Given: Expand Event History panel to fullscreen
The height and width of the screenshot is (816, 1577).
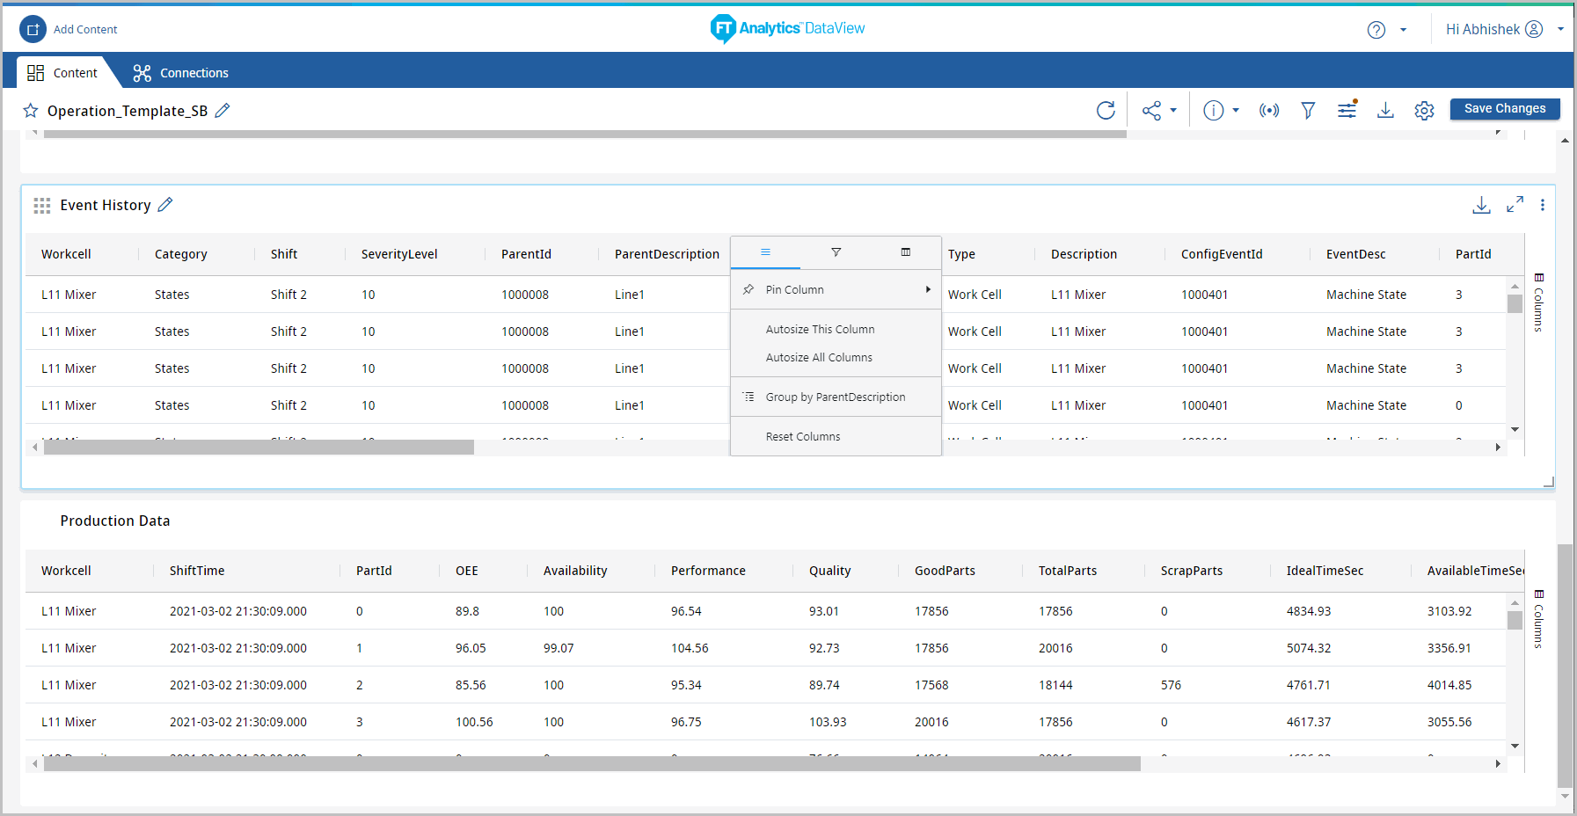Looking at the screenshot, I should tap(1515, 205).
